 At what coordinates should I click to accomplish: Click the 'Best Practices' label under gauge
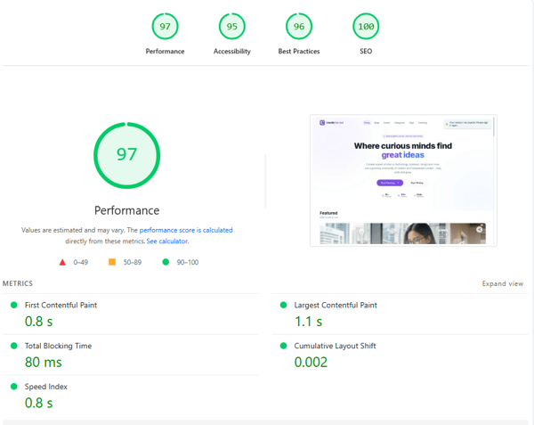pos(299,51)
